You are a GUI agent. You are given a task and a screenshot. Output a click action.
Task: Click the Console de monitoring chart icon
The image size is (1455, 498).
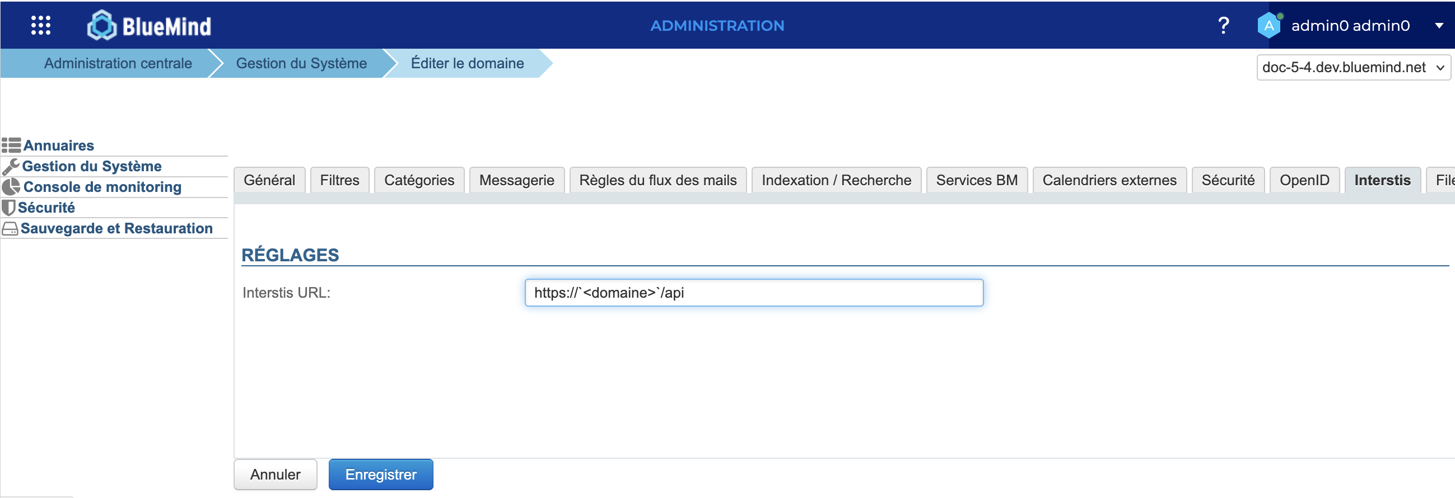(11, 187)
